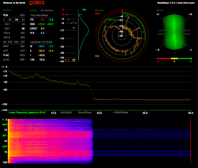Enable Left/Right spectrum view
This screenshot has height=168, width=198.
[x=66, y=113]
